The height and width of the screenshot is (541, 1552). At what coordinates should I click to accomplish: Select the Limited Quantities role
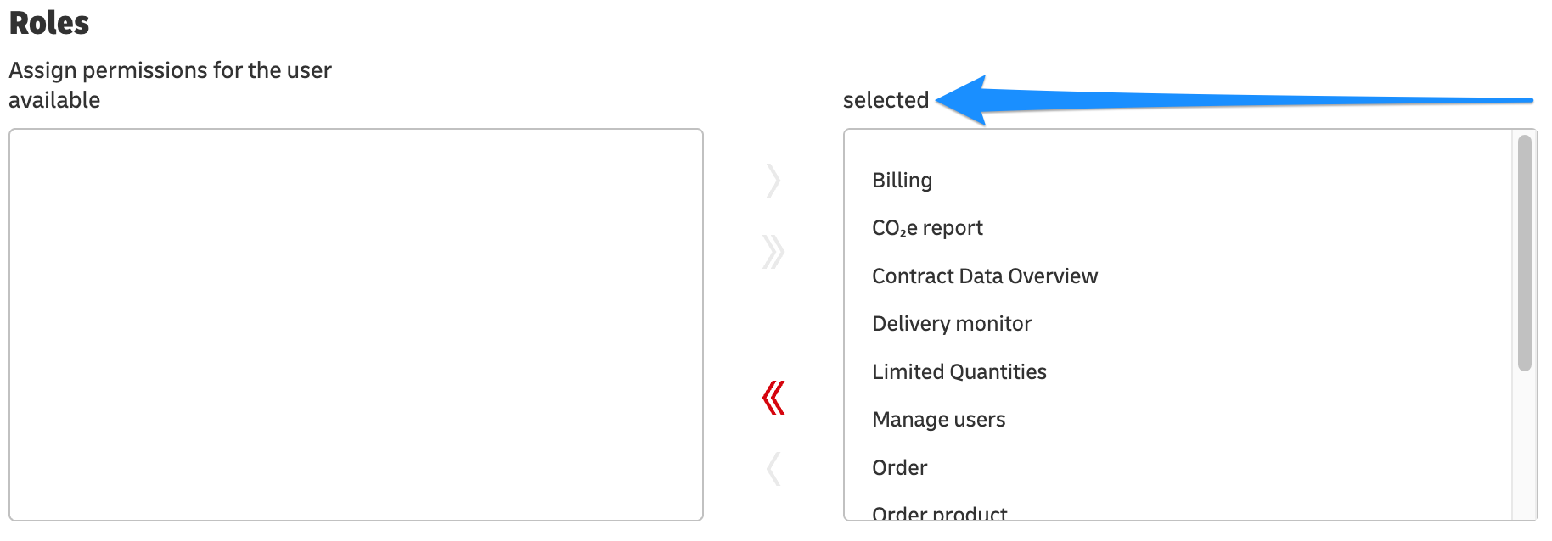959,371
